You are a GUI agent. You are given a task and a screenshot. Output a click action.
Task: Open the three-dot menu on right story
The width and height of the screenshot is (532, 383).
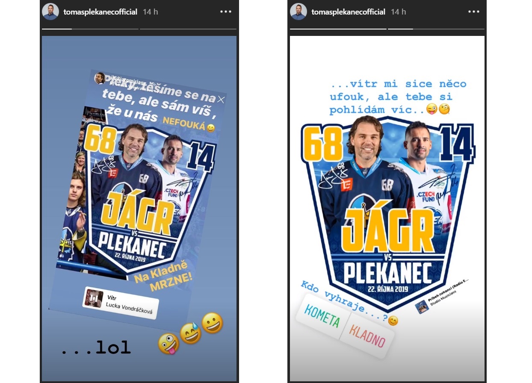click(474, 12)
